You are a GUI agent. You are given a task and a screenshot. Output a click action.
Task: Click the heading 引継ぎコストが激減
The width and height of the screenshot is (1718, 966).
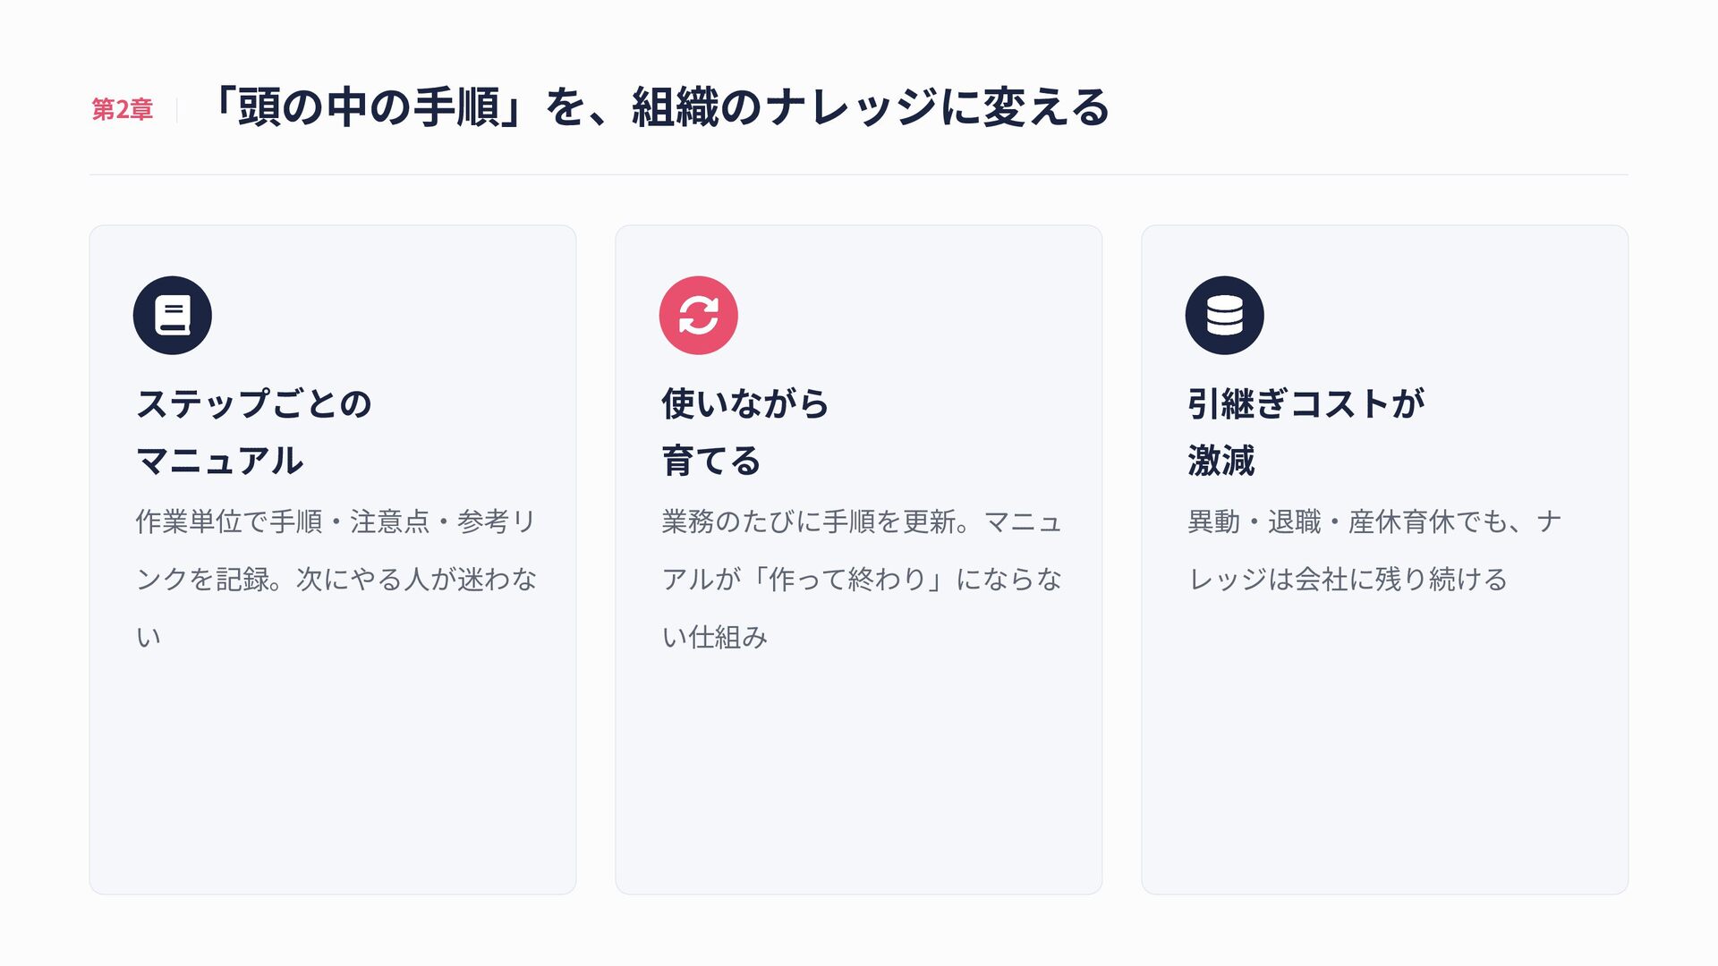pos(1306,432)
